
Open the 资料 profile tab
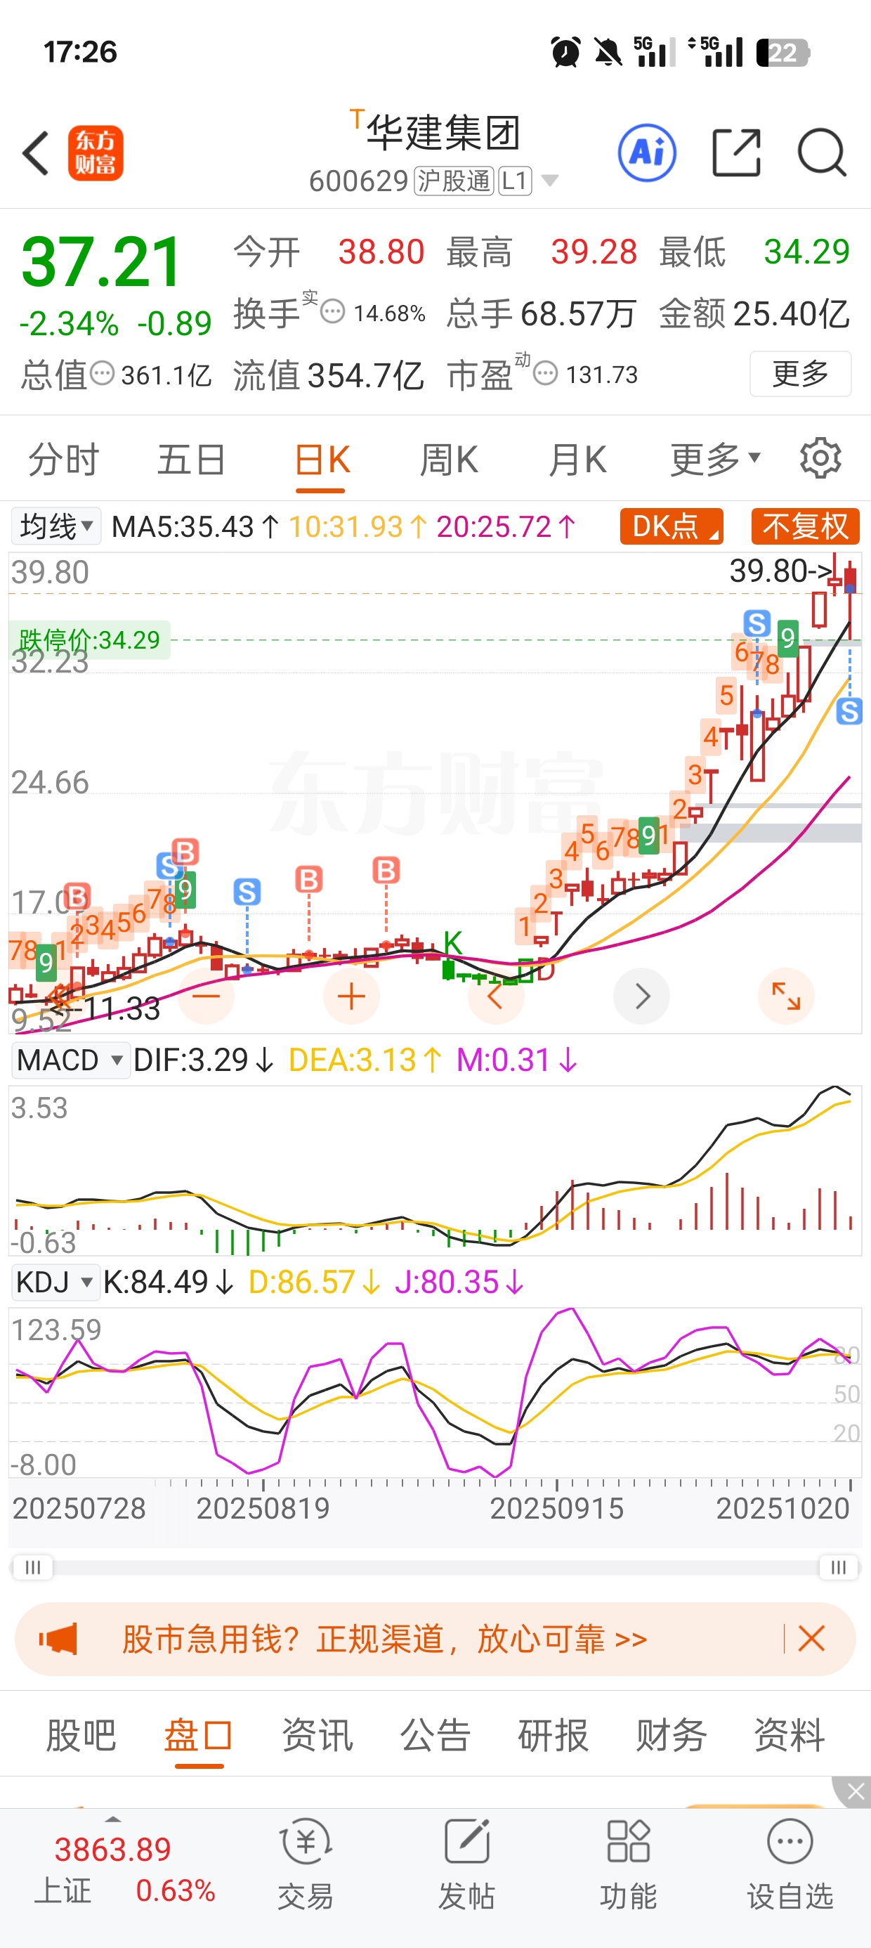(789, 1735)
